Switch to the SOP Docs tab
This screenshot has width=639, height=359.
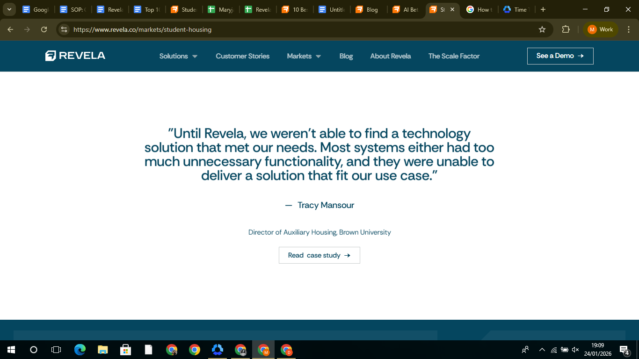pos(73,9)
